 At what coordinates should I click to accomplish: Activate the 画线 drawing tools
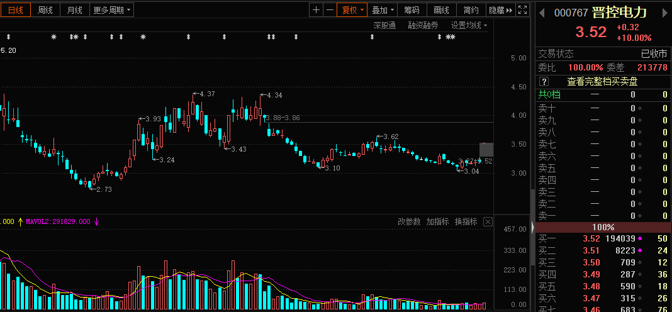(442, 10)
